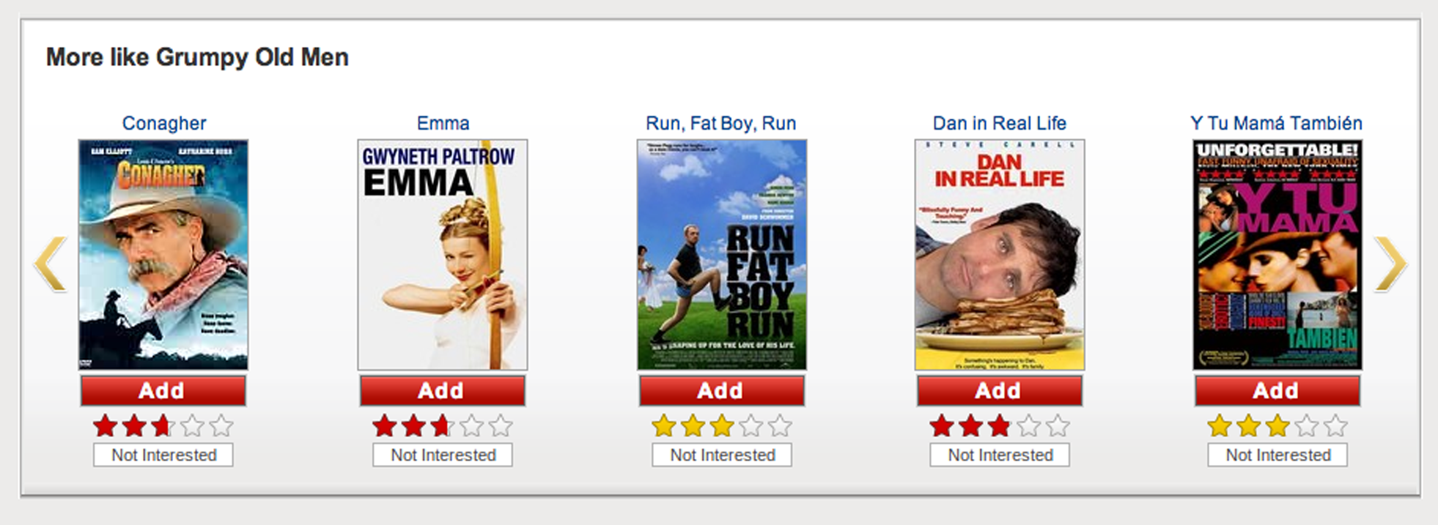Rate Y Tu Mamá También four stars
The height and width of the screenshot is (525, 1438).
[x=1307, y=425]
